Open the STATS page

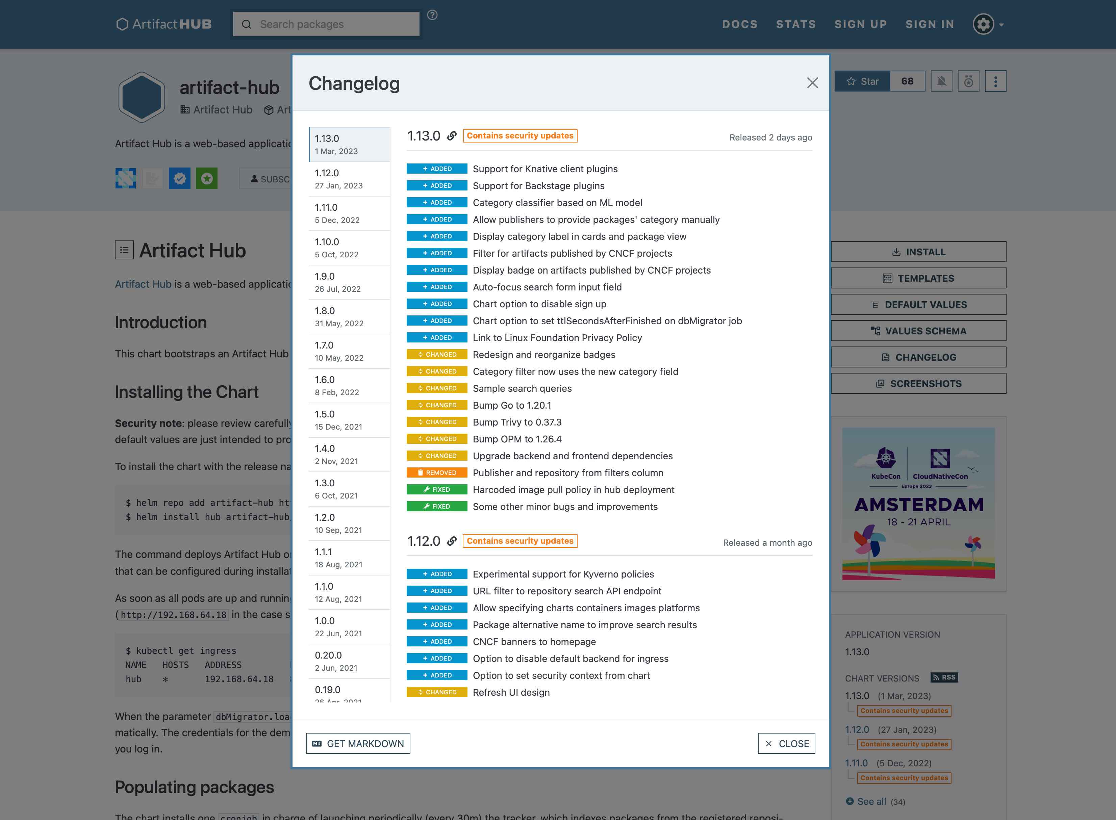[x=795, y=24]
